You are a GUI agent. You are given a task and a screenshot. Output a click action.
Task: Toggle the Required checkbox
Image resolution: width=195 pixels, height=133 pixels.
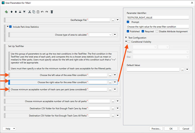click(143, 31)
